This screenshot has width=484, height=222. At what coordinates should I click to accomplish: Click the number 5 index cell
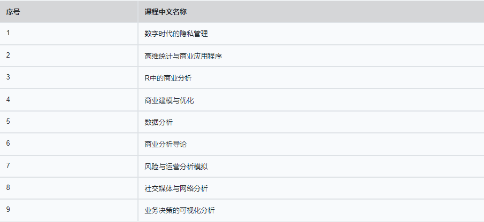8,122
